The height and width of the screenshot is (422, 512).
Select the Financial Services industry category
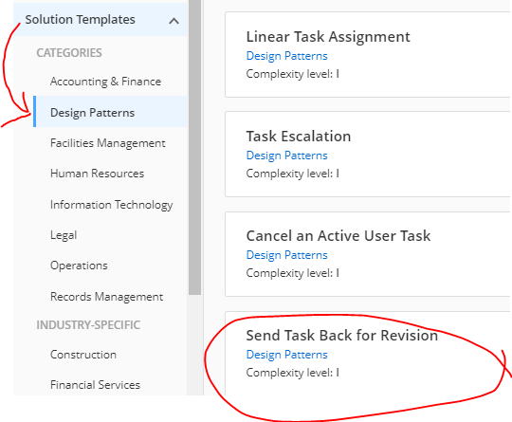tap(95, 385)
